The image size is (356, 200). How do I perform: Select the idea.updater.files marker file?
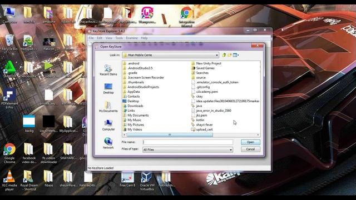[x=225, y=101]
